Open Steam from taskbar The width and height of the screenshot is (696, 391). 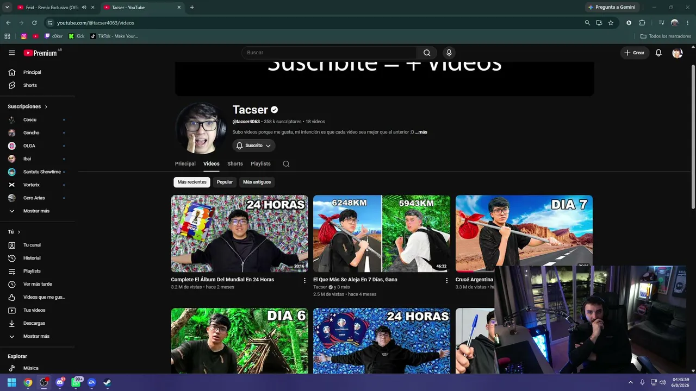click(108, 382)
